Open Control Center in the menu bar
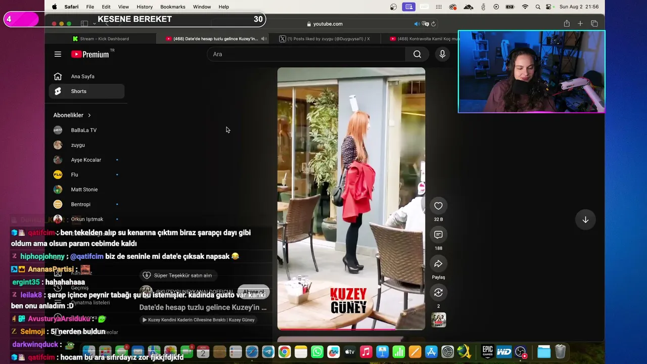Image resolution: width=647 pixels, height=364 pixels. 548,7
